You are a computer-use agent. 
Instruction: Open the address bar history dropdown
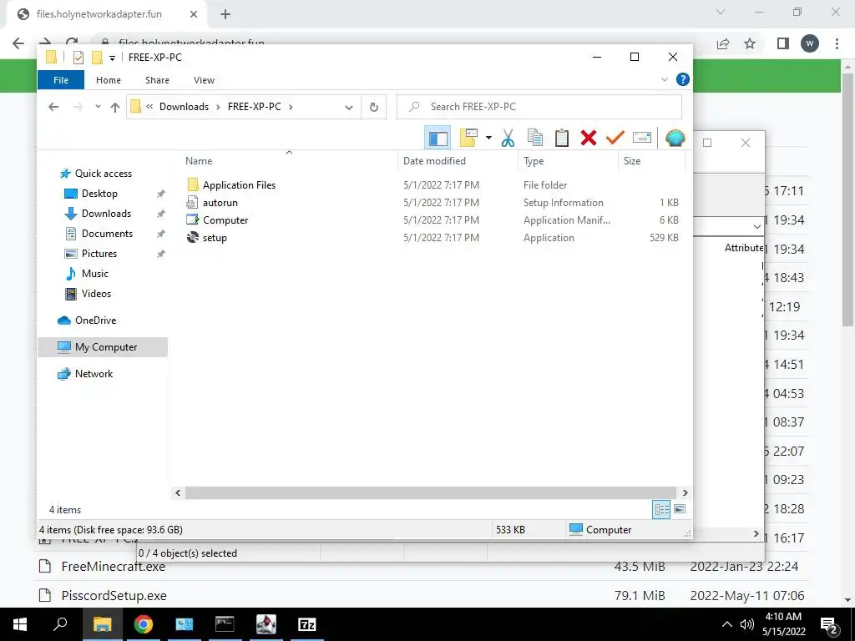(349, 108)
